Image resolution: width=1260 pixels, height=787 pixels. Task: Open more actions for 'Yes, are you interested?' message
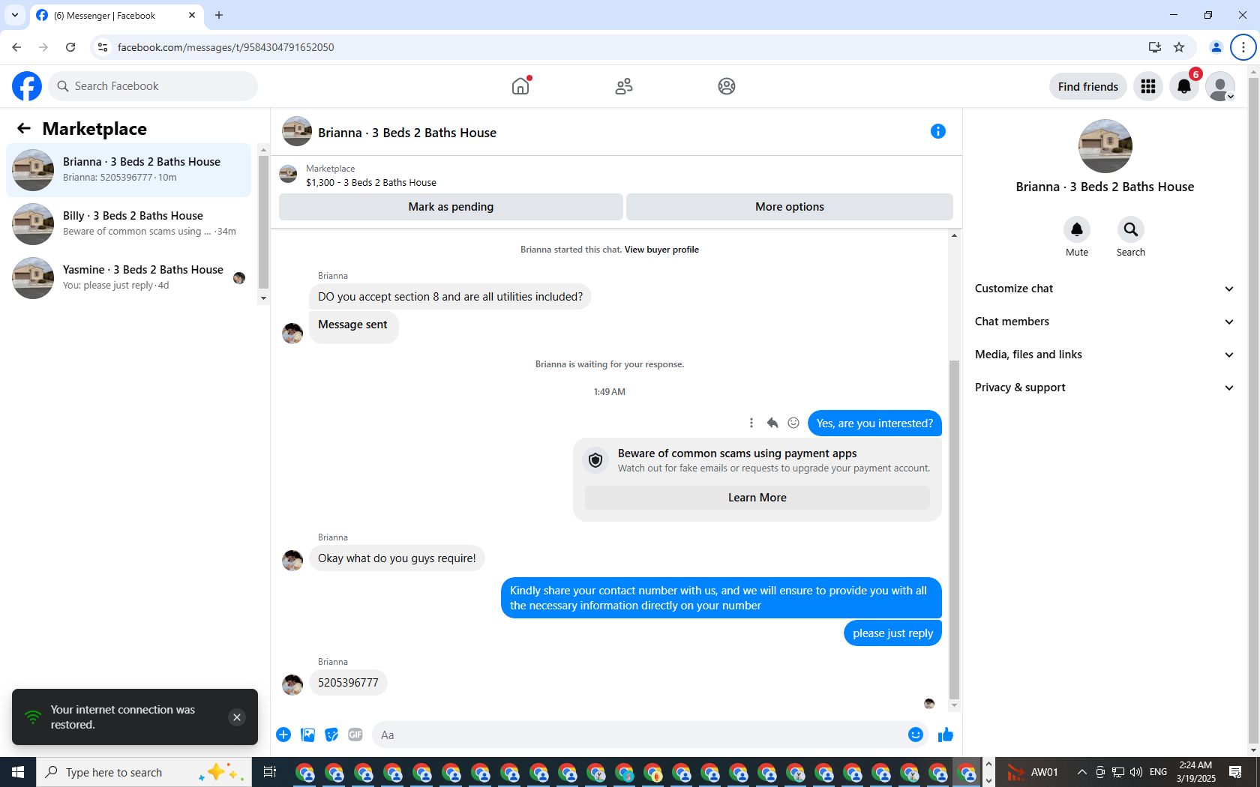pyautogui.click(x=751, y=423)
